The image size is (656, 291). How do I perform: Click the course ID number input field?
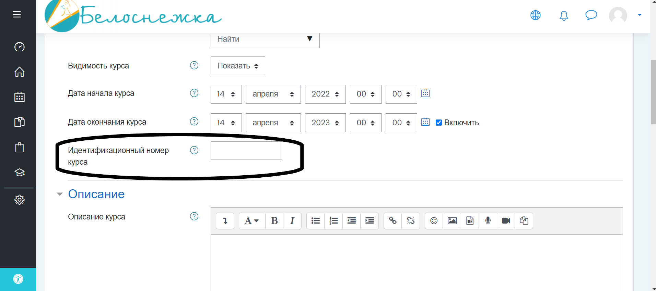click(246, 151)
